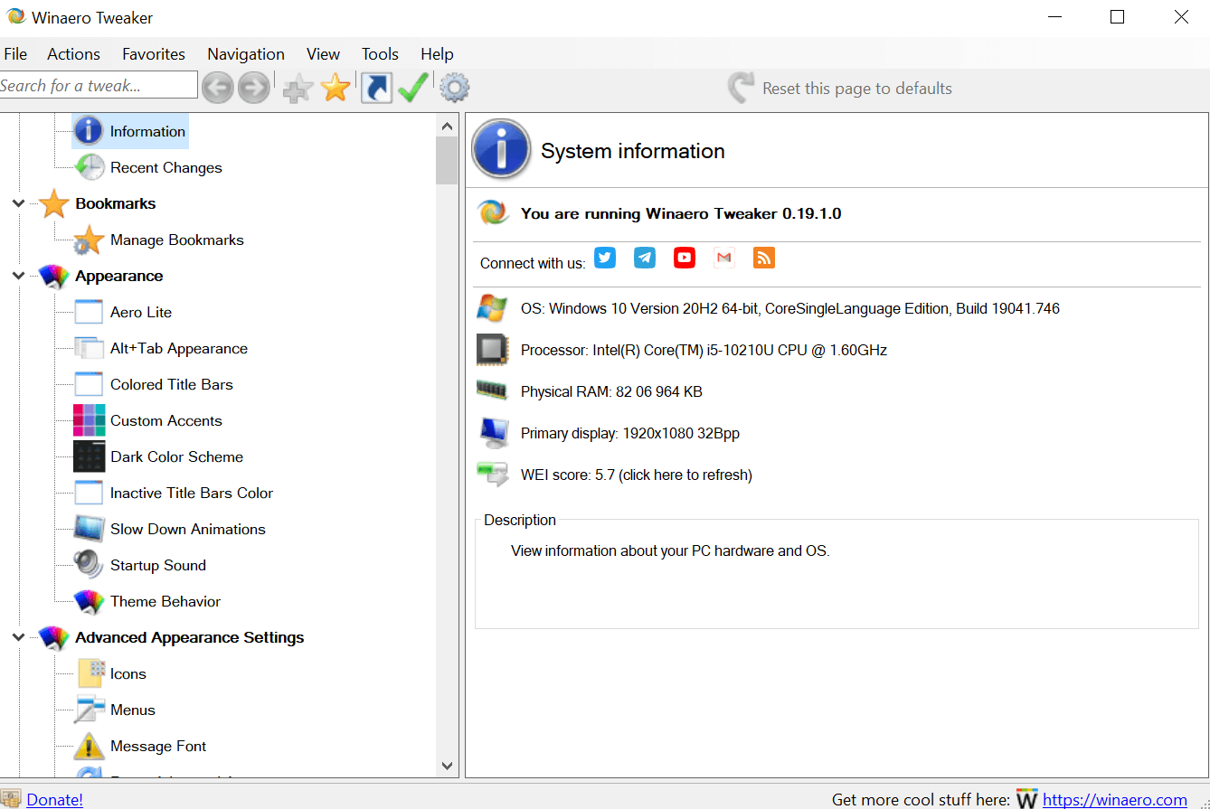Click the blue arrow icon in the toolbar
Image resolution: width=1210 pixels, height=809 pixels.
coord(376,87)
